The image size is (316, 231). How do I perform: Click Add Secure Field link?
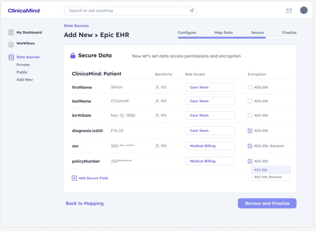(x=93, y=178)
